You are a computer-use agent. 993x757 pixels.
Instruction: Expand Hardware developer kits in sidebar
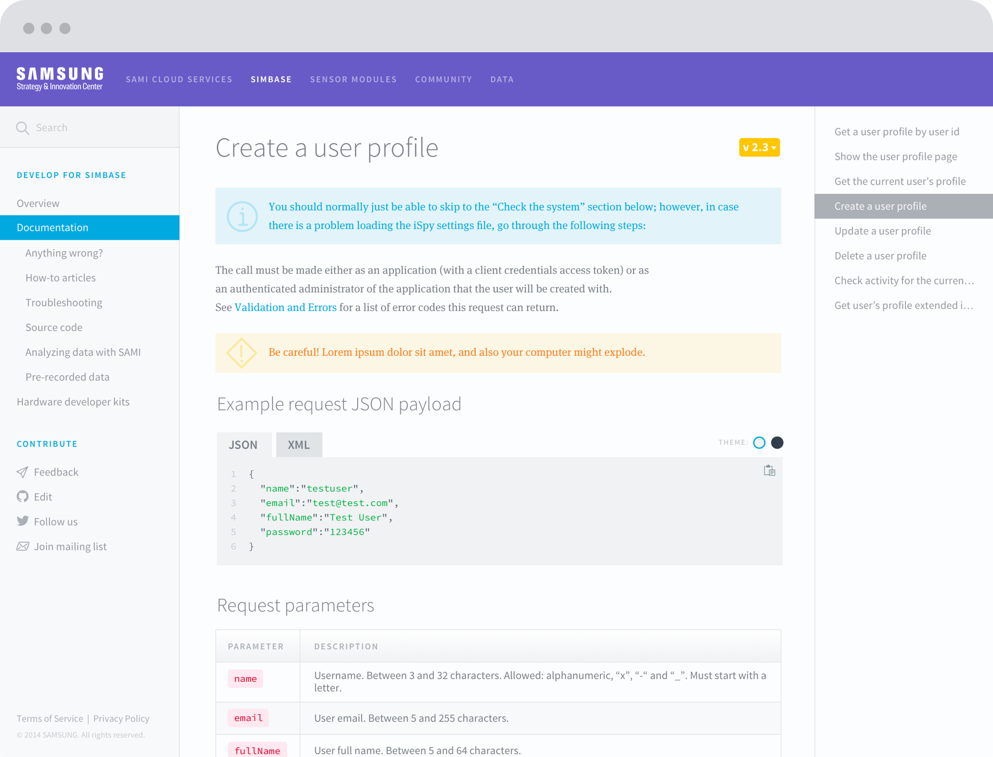(x=73, y=402)
